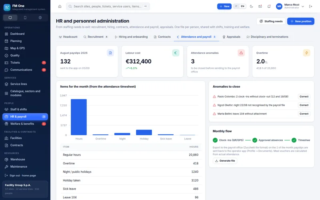Image resolution: width=320 pixels, height=200 pixels.
Task: Switch to Headcount tab
Action: tap(68, 37)
